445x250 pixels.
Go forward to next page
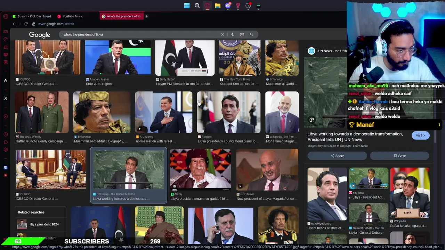coord(20,24)
